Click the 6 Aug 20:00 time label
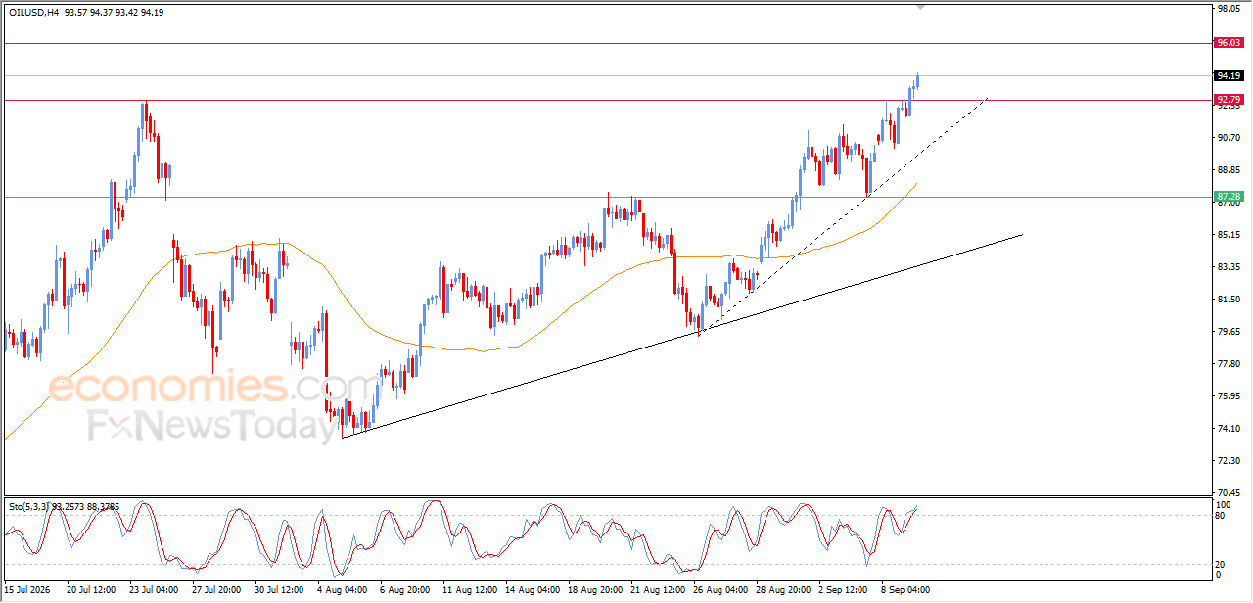 point(405,590)
